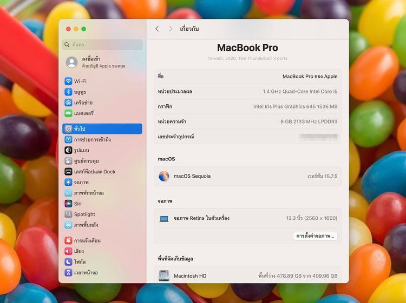Click the หน่วยความจำ row label
Screen dimensions: 406x303
click(x=172, y=122)
